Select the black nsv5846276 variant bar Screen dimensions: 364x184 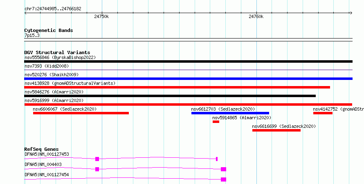pyautogui.click(x=170, y=96)
